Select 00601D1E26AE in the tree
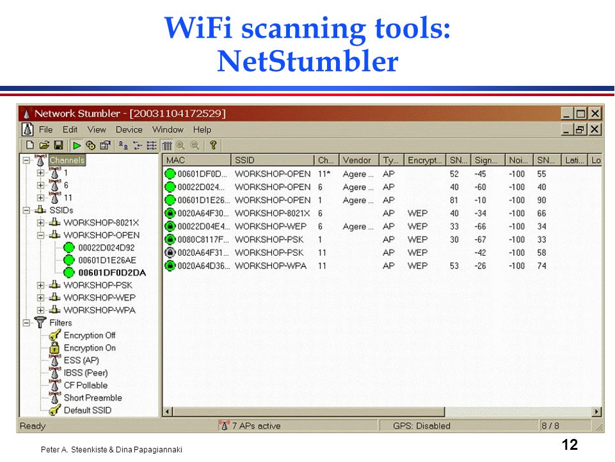 pyautogui.click(x=107, y=260)
